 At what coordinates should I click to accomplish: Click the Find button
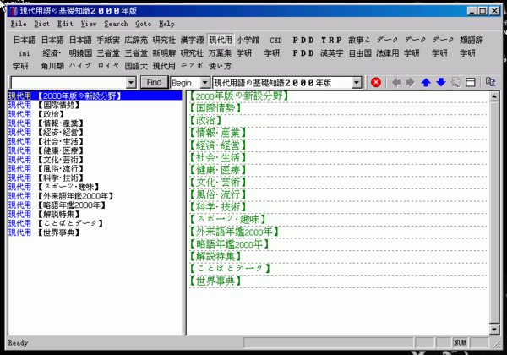coord(155,83)
